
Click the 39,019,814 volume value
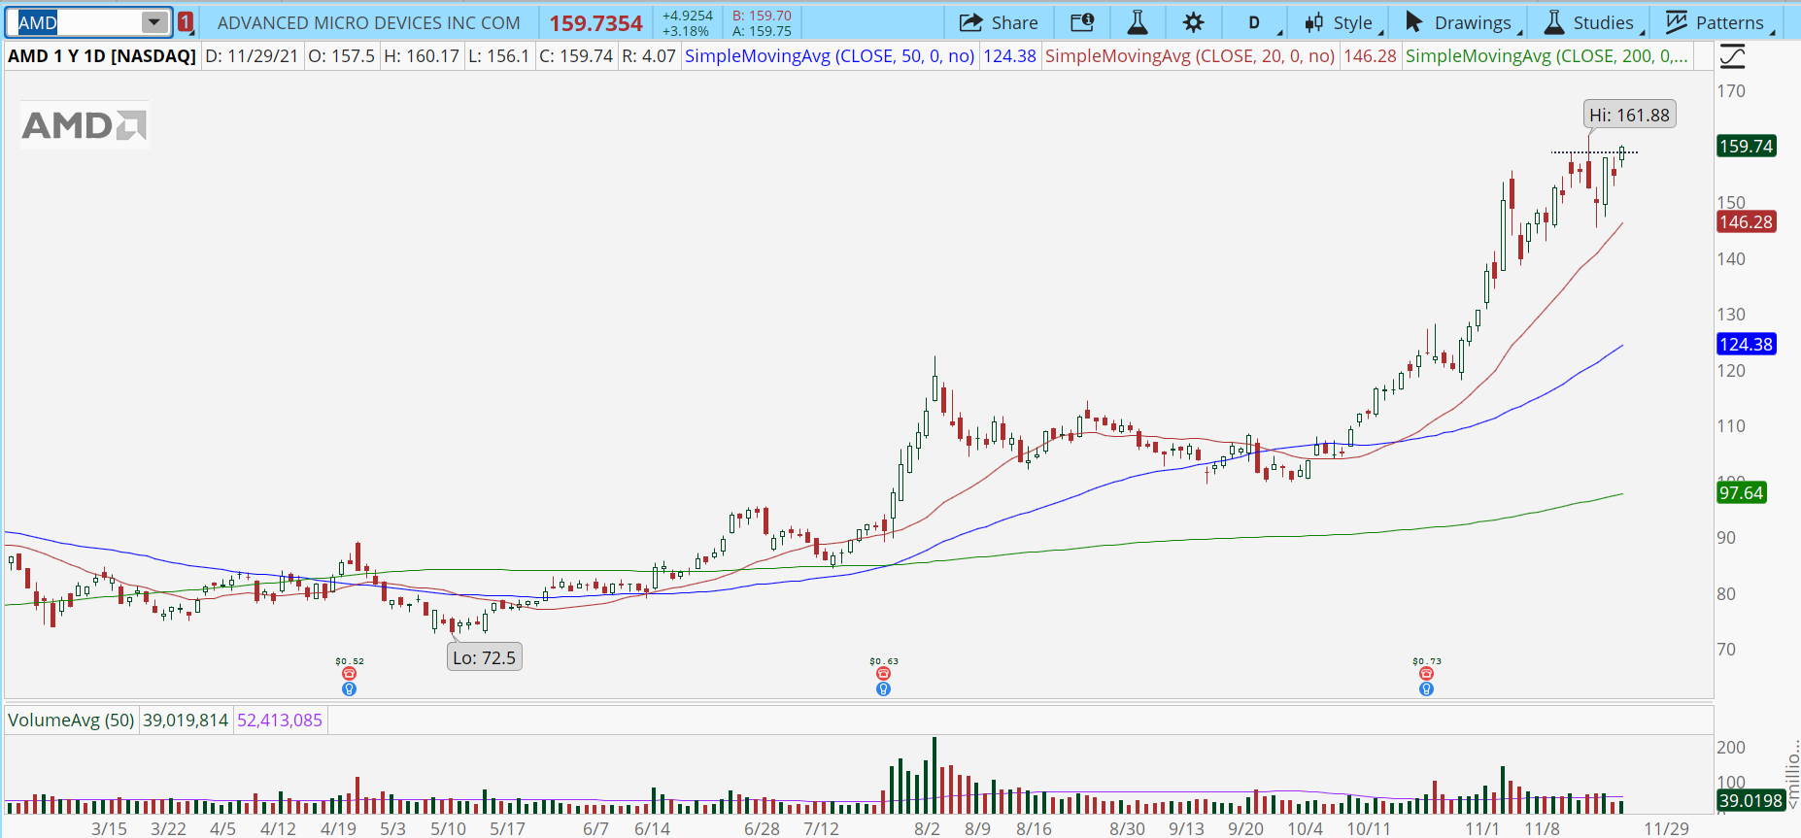point(186,721)
